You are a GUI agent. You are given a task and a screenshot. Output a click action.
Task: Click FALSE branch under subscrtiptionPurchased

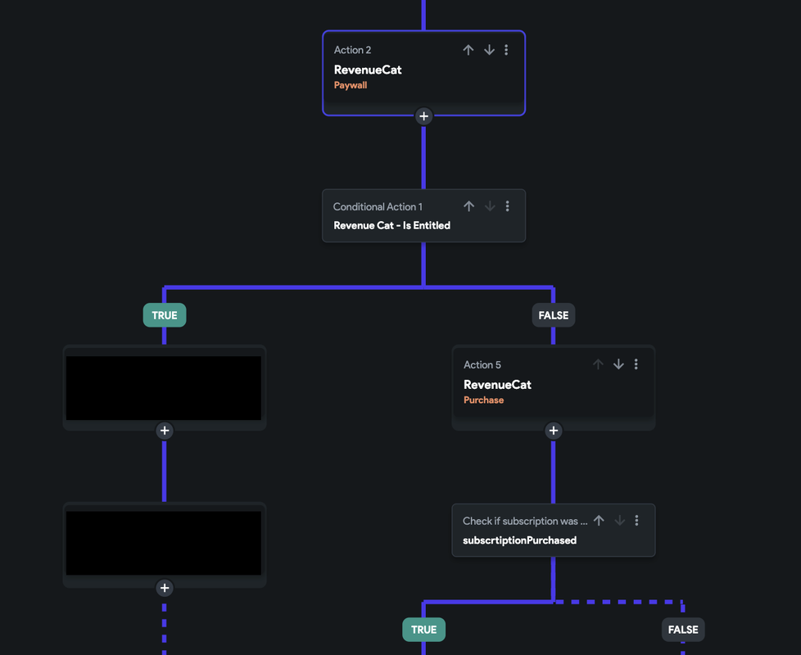coord(683,630)
